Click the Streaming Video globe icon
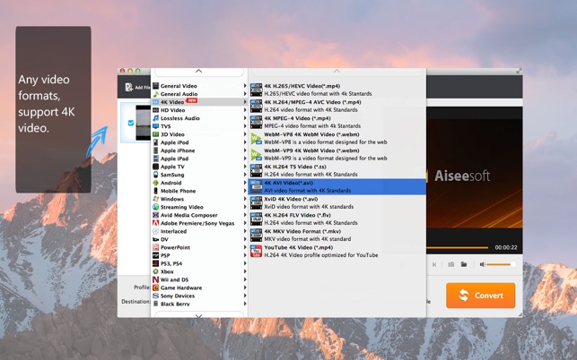The width and height of the screenshot is (577, 360). 155,207
